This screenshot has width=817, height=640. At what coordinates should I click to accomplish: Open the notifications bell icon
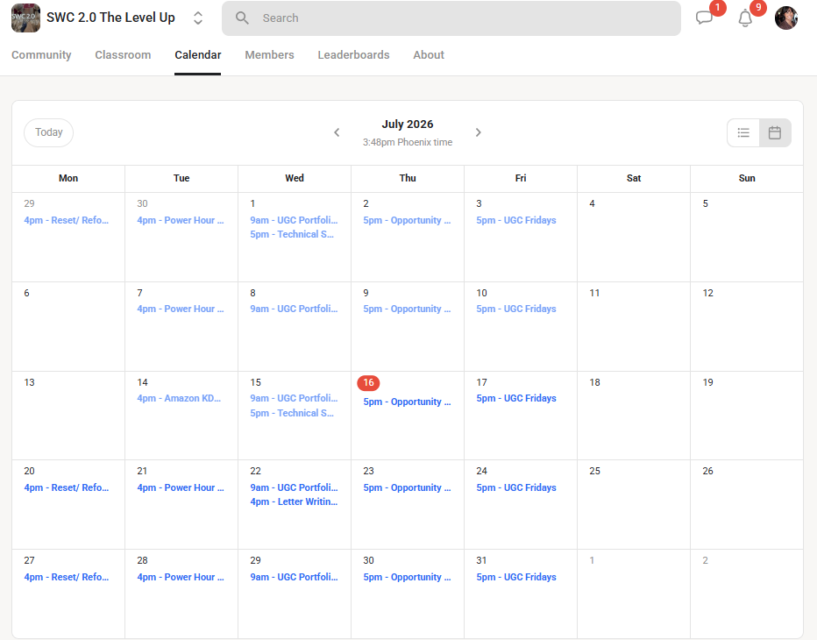745,18
